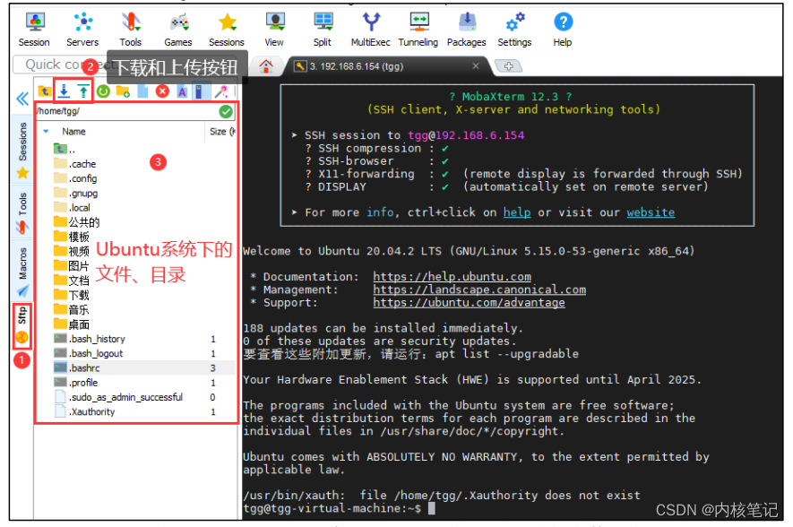Activate MultiExec mode
Image resolution: width=793 pixels, height=527 pixels.
[x=371, y=30]
